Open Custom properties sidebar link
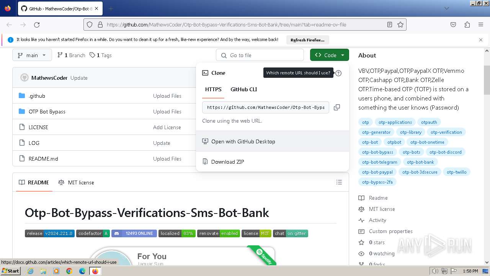This screenshot has width=490, height=276. tap(385, 231)
